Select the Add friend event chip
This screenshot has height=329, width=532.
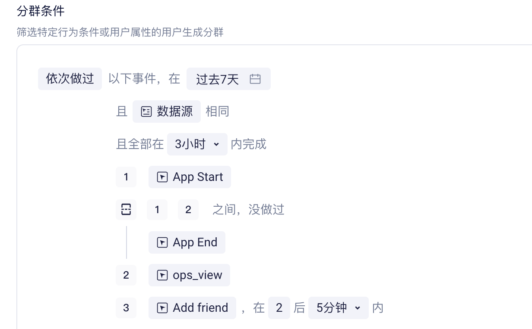192,308
